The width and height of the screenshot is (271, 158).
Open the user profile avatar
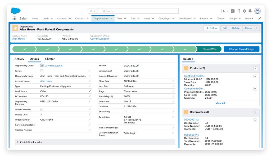[258, 11]
